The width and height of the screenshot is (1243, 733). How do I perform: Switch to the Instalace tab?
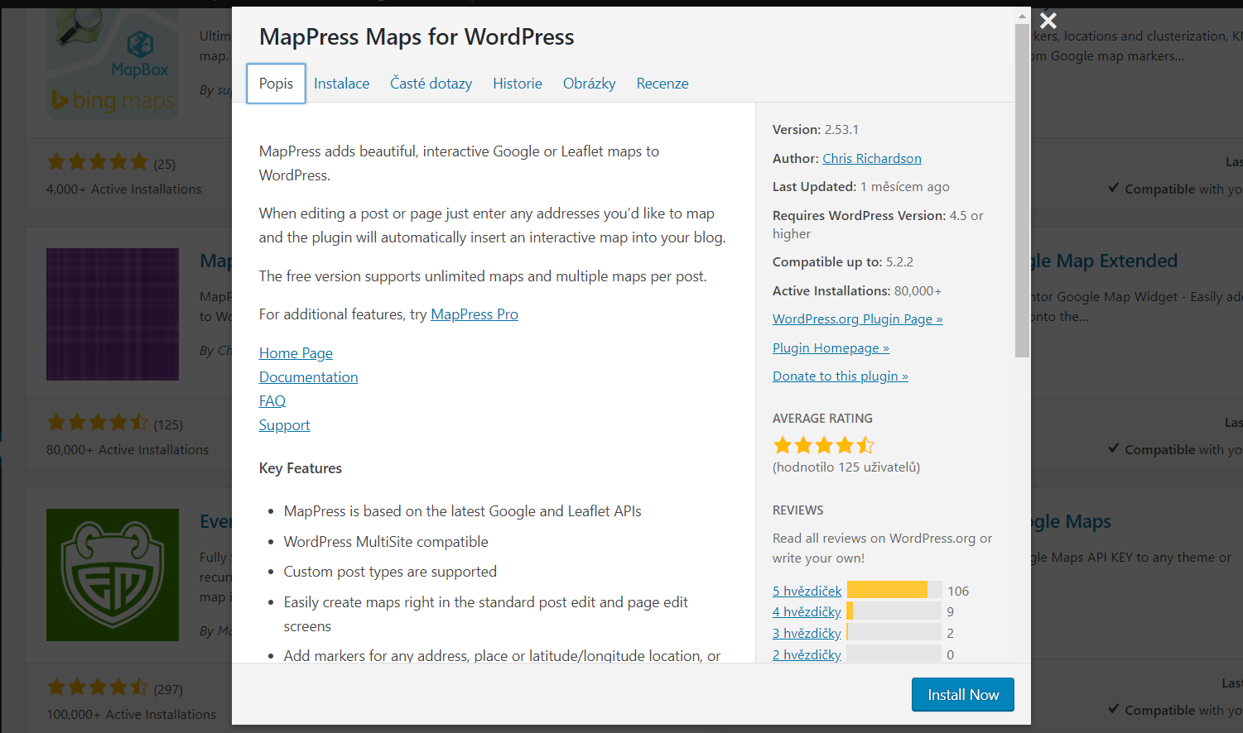341,84
